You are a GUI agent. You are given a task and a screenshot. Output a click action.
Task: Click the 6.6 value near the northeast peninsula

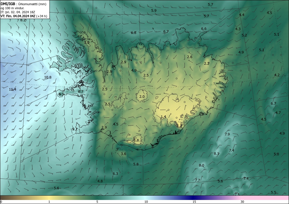coord(204,29)
